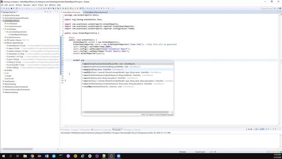Open the Refactor menu
This screenshot has width=282, height=159.
[x=19, y=5]
